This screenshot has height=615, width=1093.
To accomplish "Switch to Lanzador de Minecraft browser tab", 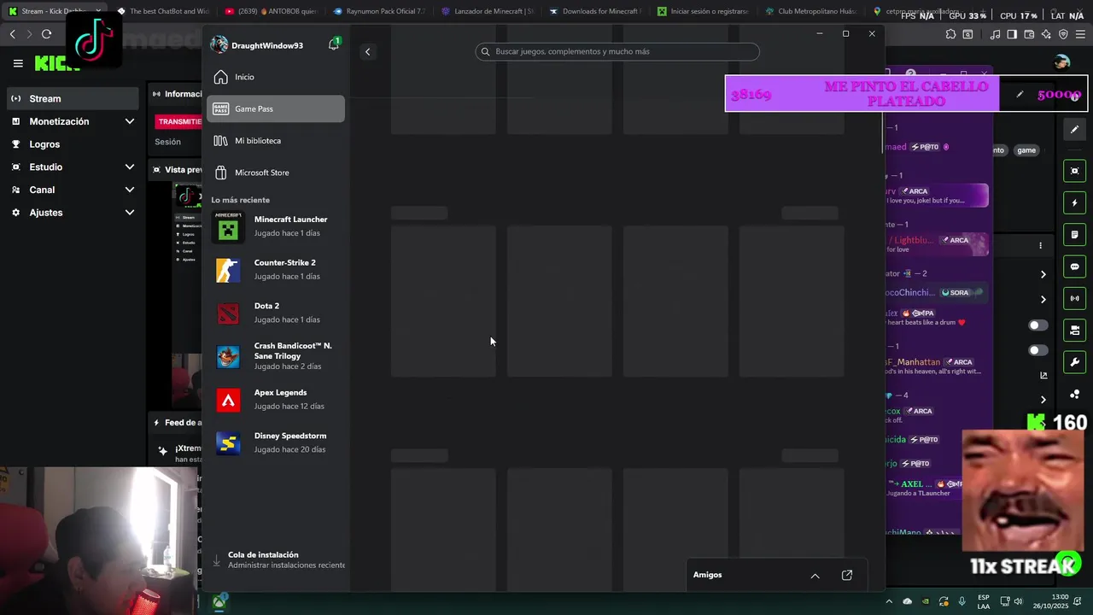I will (488, 11).
